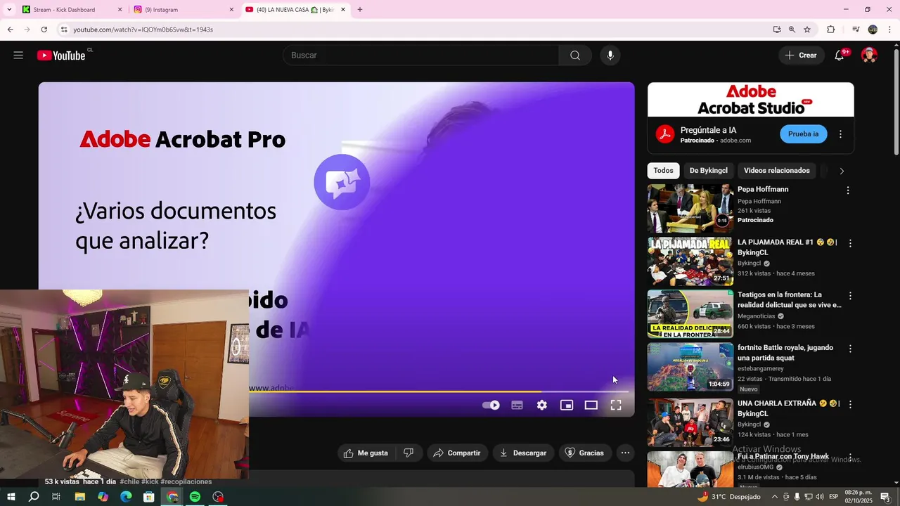
Task: Click the Prueba ia ad button
Action: pyautogui.click(x=803, y=134)
